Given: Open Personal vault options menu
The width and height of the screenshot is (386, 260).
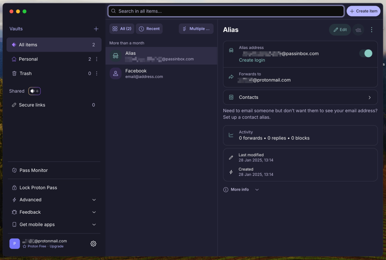Looking at the screenshot, I should pos(96,59).
